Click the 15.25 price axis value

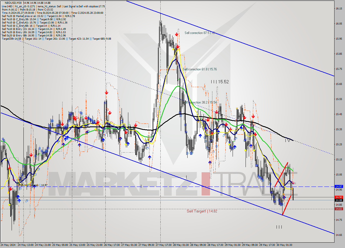point(339,144)
